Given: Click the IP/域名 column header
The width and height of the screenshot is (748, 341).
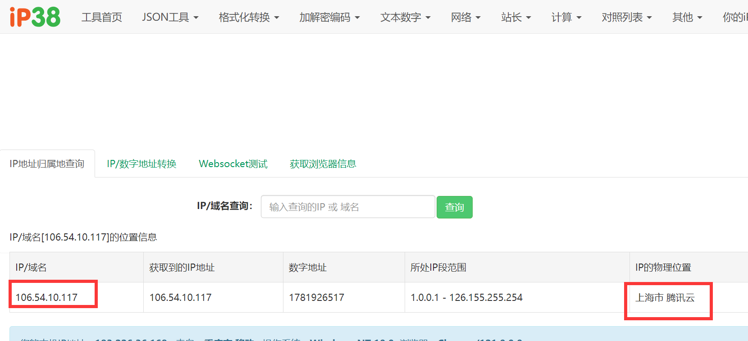Looking at the screenshot, I should (31, 267).
